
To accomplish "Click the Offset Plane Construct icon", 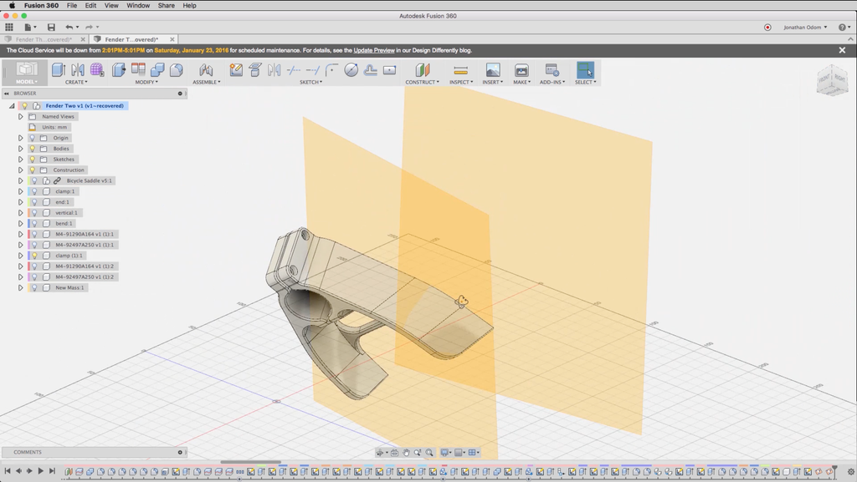I will click(423, 70).
